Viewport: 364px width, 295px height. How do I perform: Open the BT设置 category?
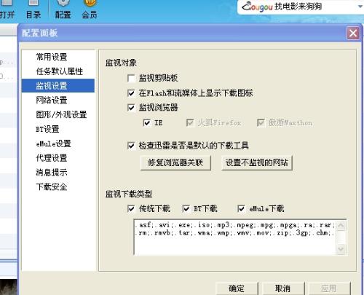[47, 129]
